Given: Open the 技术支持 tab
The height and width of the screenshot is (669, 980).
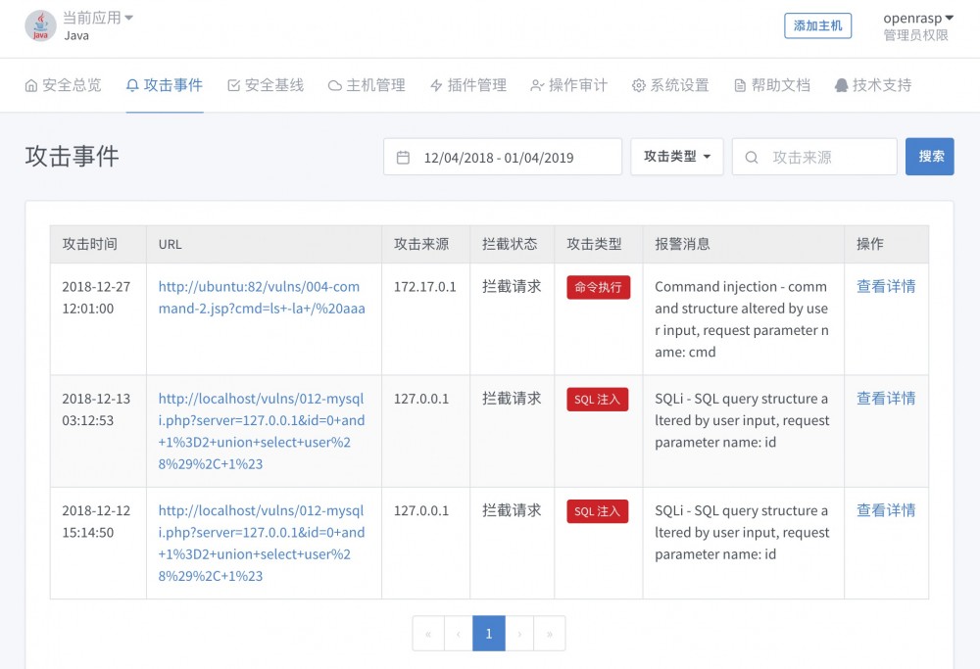Looking at the screenshot, I should point(873,85).
